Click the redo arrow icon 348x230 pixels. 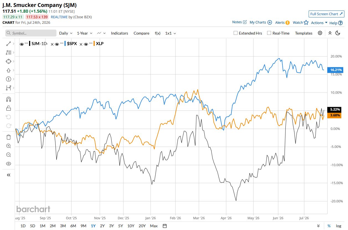point(8,126)
